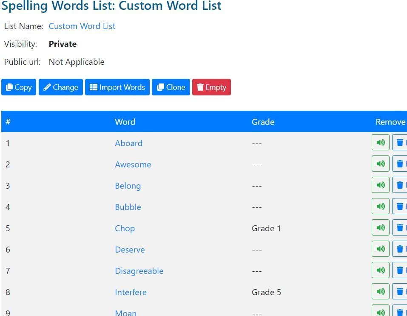
Task: Open the Custom Word List name link
Action: (82, 26)
